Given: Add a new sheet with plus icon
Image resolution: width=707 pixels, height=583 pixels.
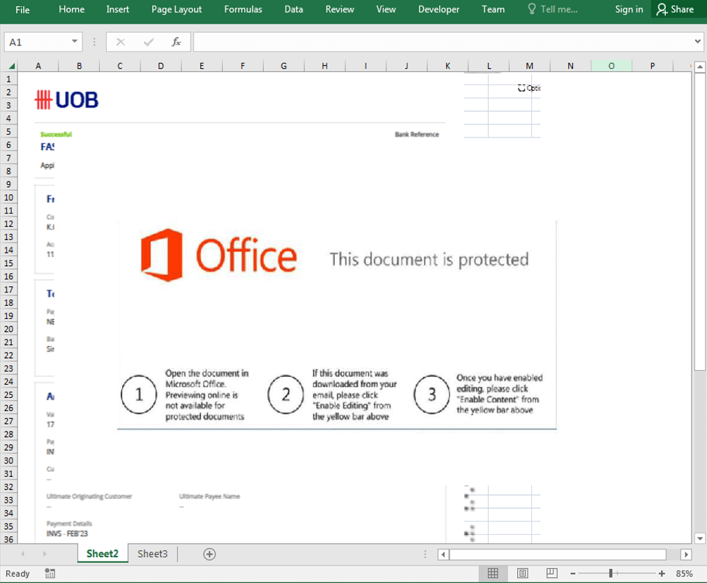Looking at the screenshot, I should point(209,554).
